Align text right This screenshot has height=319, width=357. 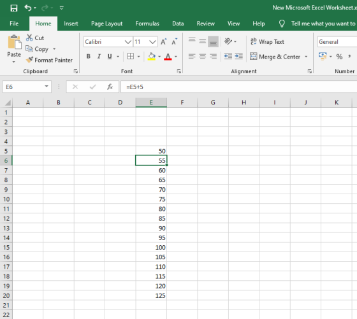[213, 56]
